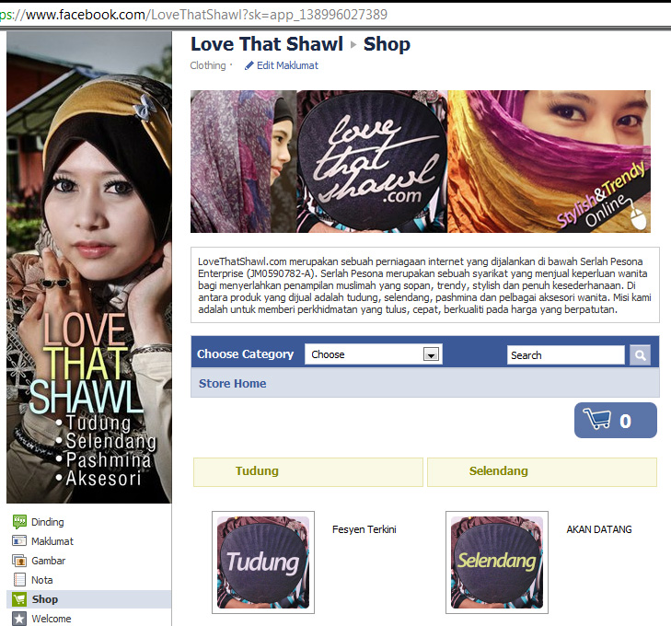Image resolution: width=671 pixels, height=626 pixels.
Task: Open the Selendang product thumbnail
Action: [x=497, y=562]
